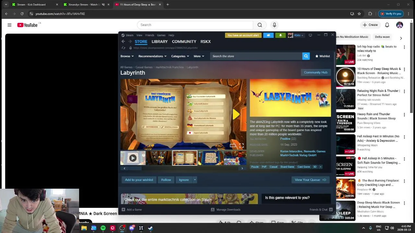Viewport: 415px width, 233px height.
Task: Click View Your Queue button
Action: 310,180
